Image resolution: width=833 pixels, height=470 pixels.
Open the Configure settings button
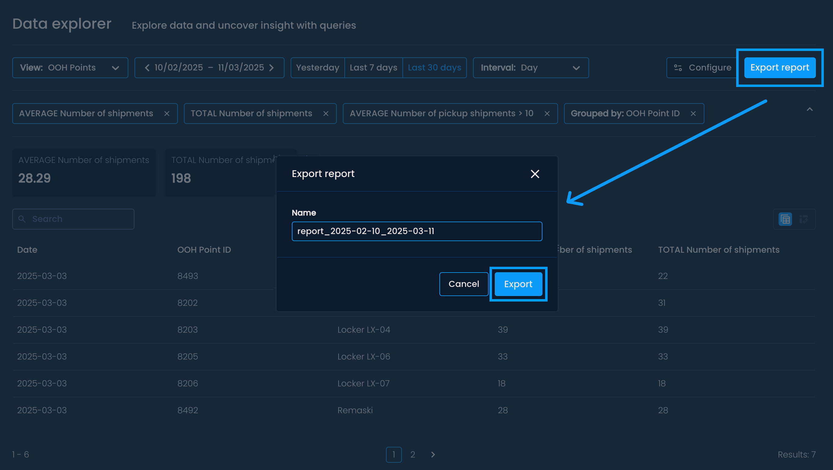click(702, 67)
